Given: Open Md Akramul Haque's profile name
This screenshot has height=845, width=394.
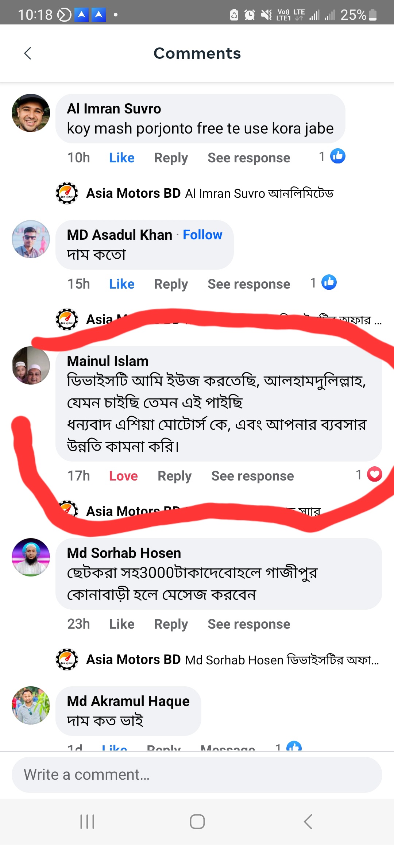Looking at the screenshot, I should (128, 701).
